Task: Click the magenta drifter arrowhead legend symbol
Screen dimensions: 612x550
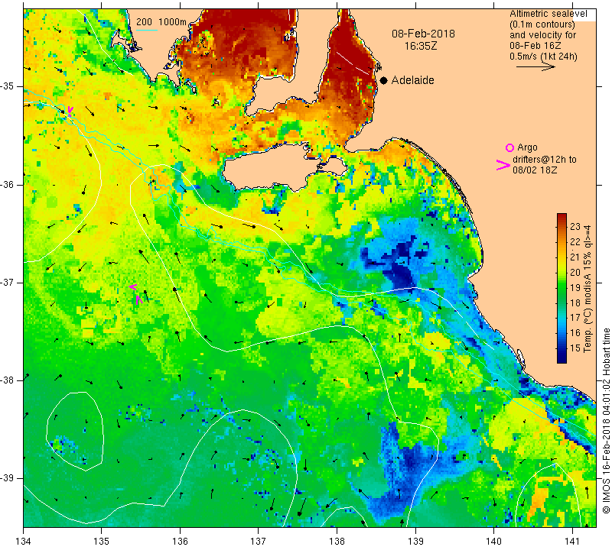Action: tap(503, 165)
